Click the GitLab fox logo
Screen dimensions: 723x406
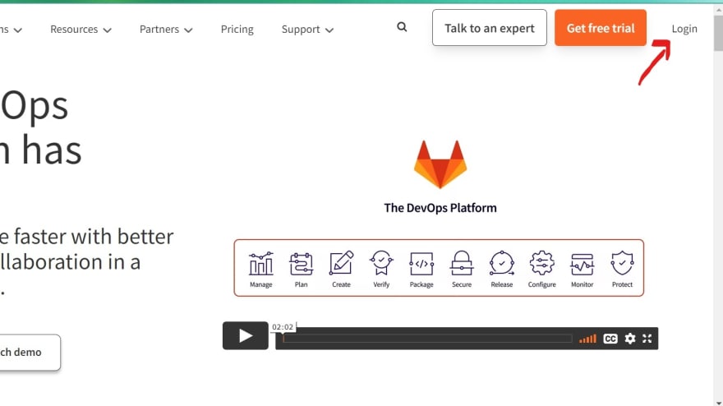[x=440, y=164]
